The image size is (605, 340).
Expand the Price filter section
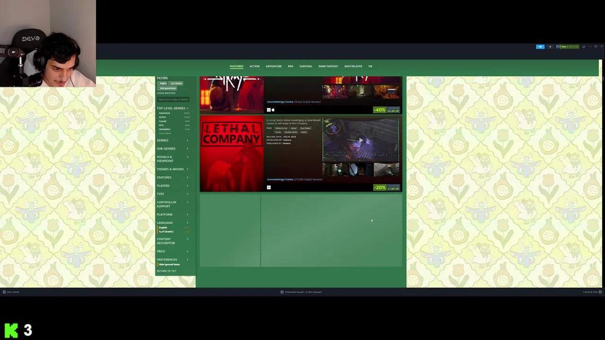(173, 251)
